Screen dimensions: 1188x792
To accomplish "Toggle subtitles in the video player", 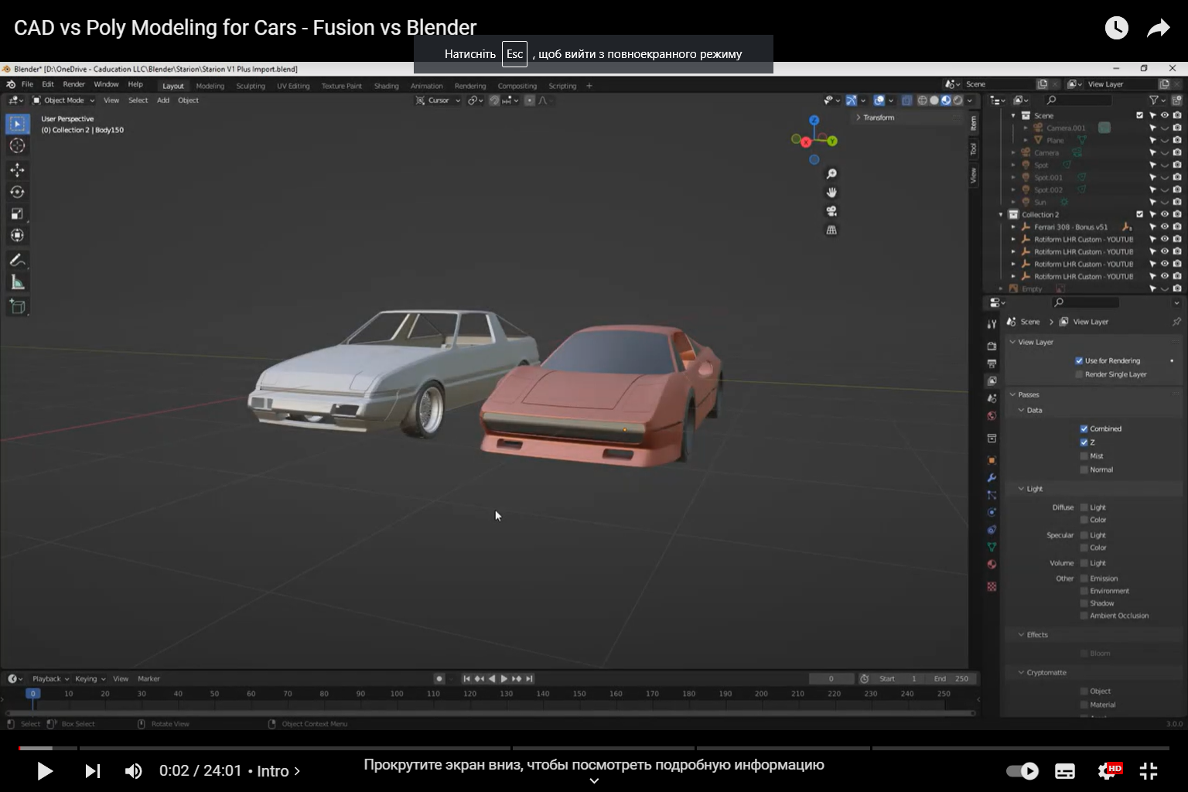I will 1065,771.
